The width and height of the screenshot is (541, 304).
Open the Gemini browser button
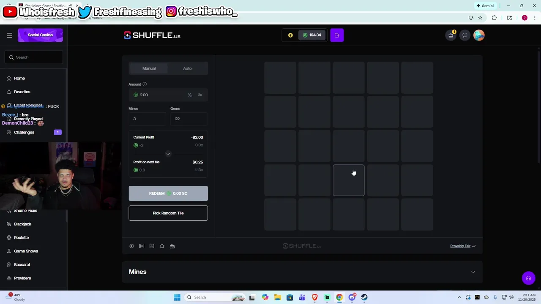tap(485, 6)
